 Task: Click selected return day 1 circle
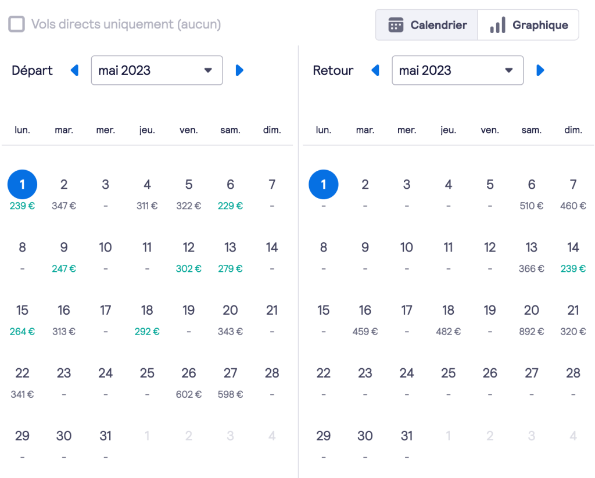point(324,185)
